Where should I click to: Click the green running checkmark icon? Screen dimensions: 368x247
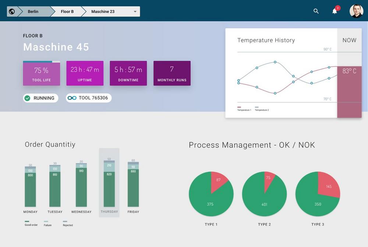click(27, 98)
